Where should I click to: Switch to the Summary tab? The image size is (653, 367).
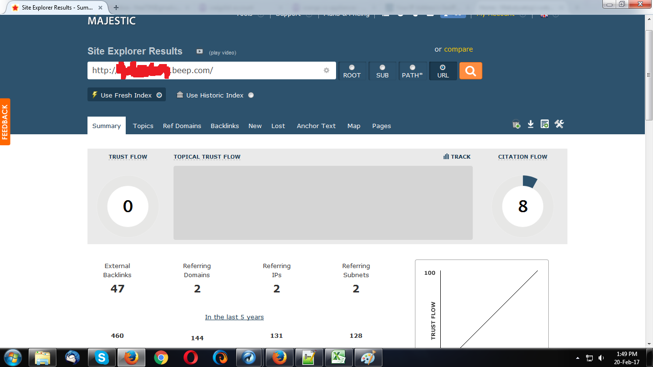pyautogui.click(x=107, y=126)
